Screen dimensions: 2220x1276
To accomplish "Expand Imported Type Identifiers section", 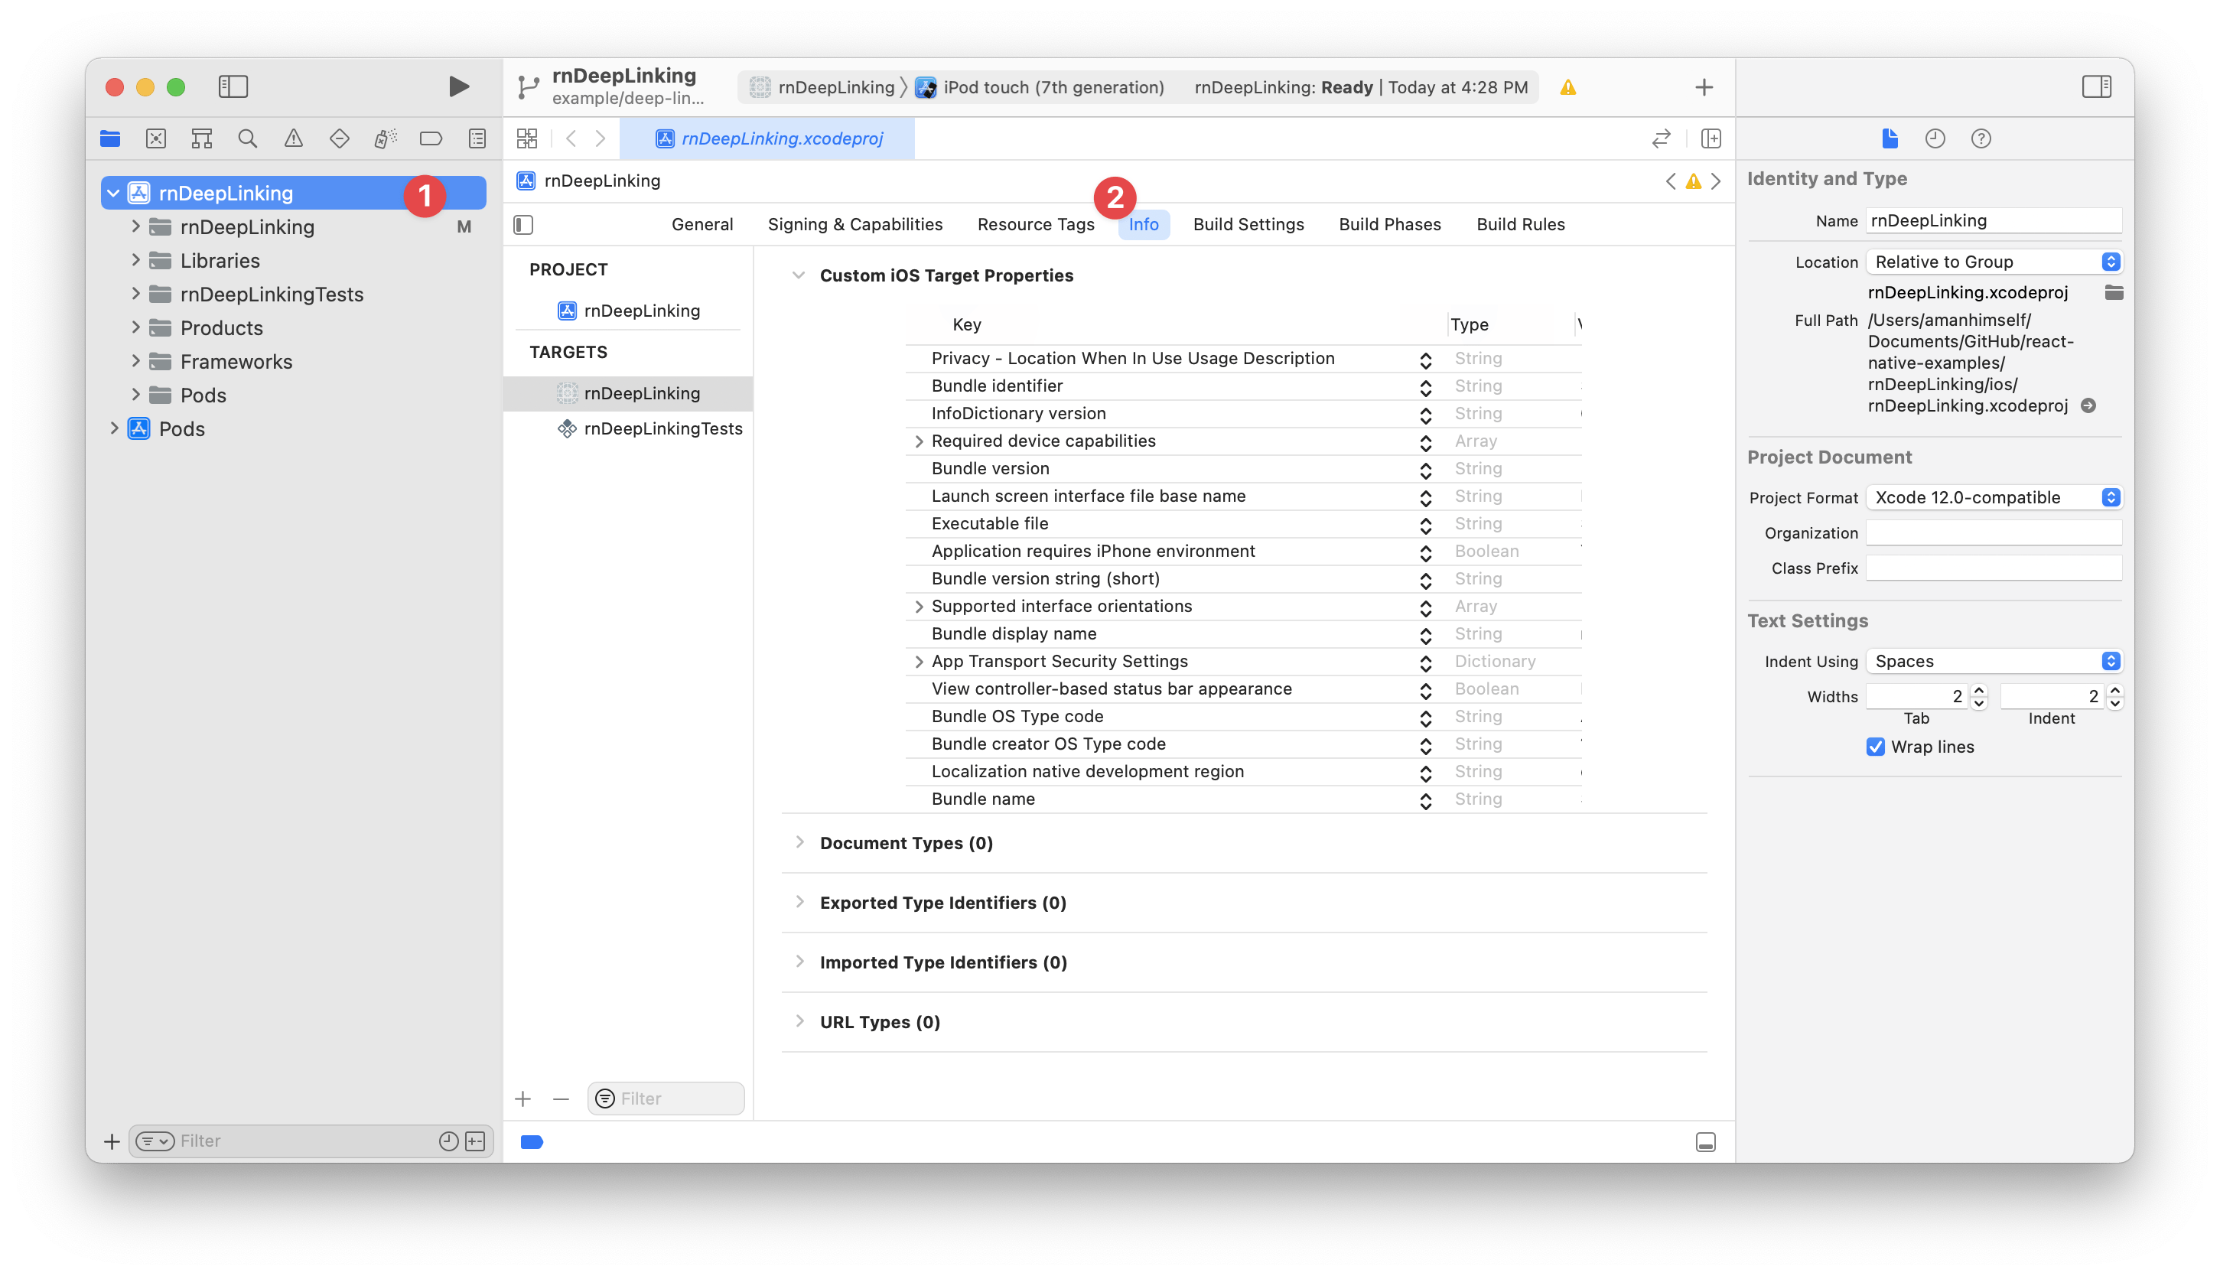I will [x=799, y=962].
